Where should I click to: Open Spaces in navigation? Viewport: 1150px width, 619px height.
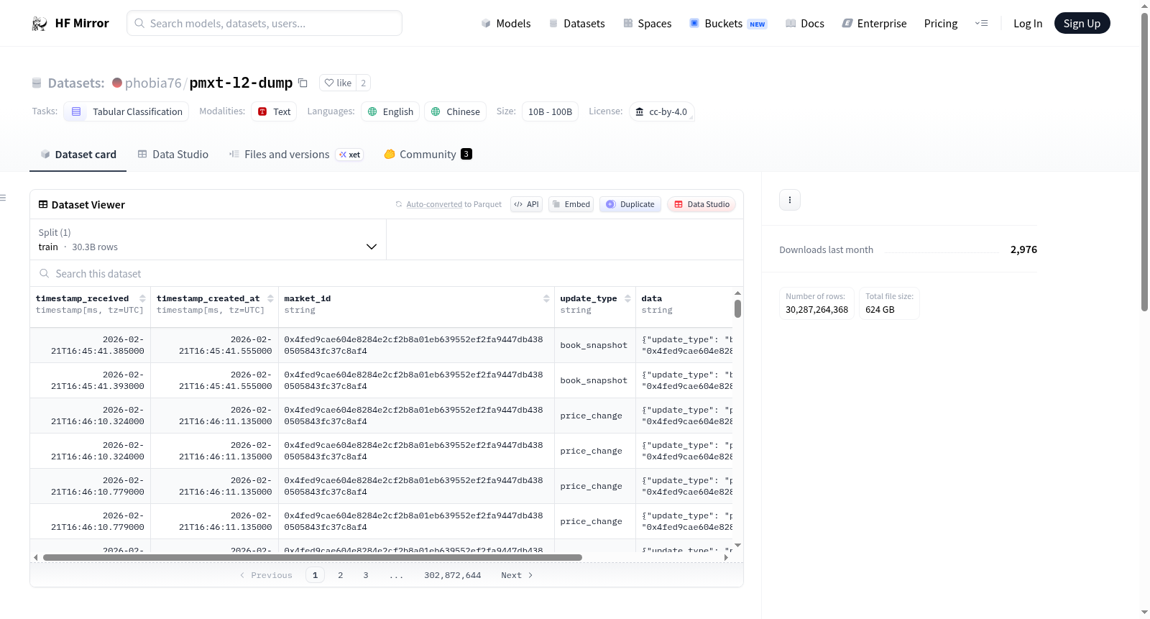647,24
